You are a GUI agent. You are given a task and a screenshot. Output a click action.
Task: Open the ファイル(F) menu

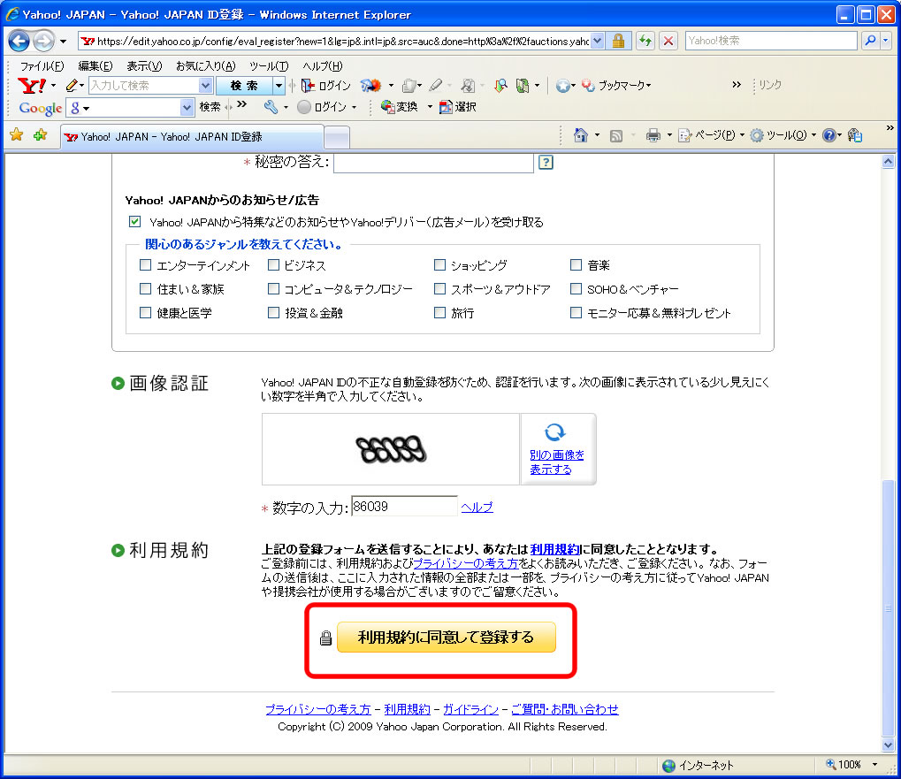click(42, 66)
